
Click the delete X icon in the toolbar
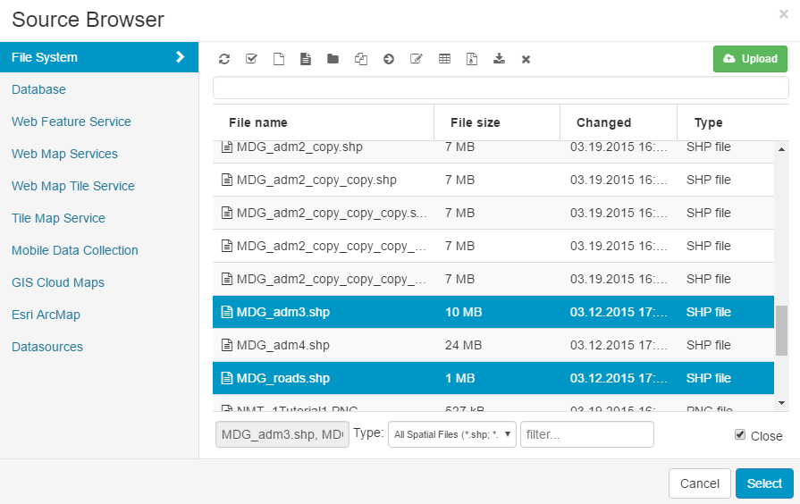(526, 60)
